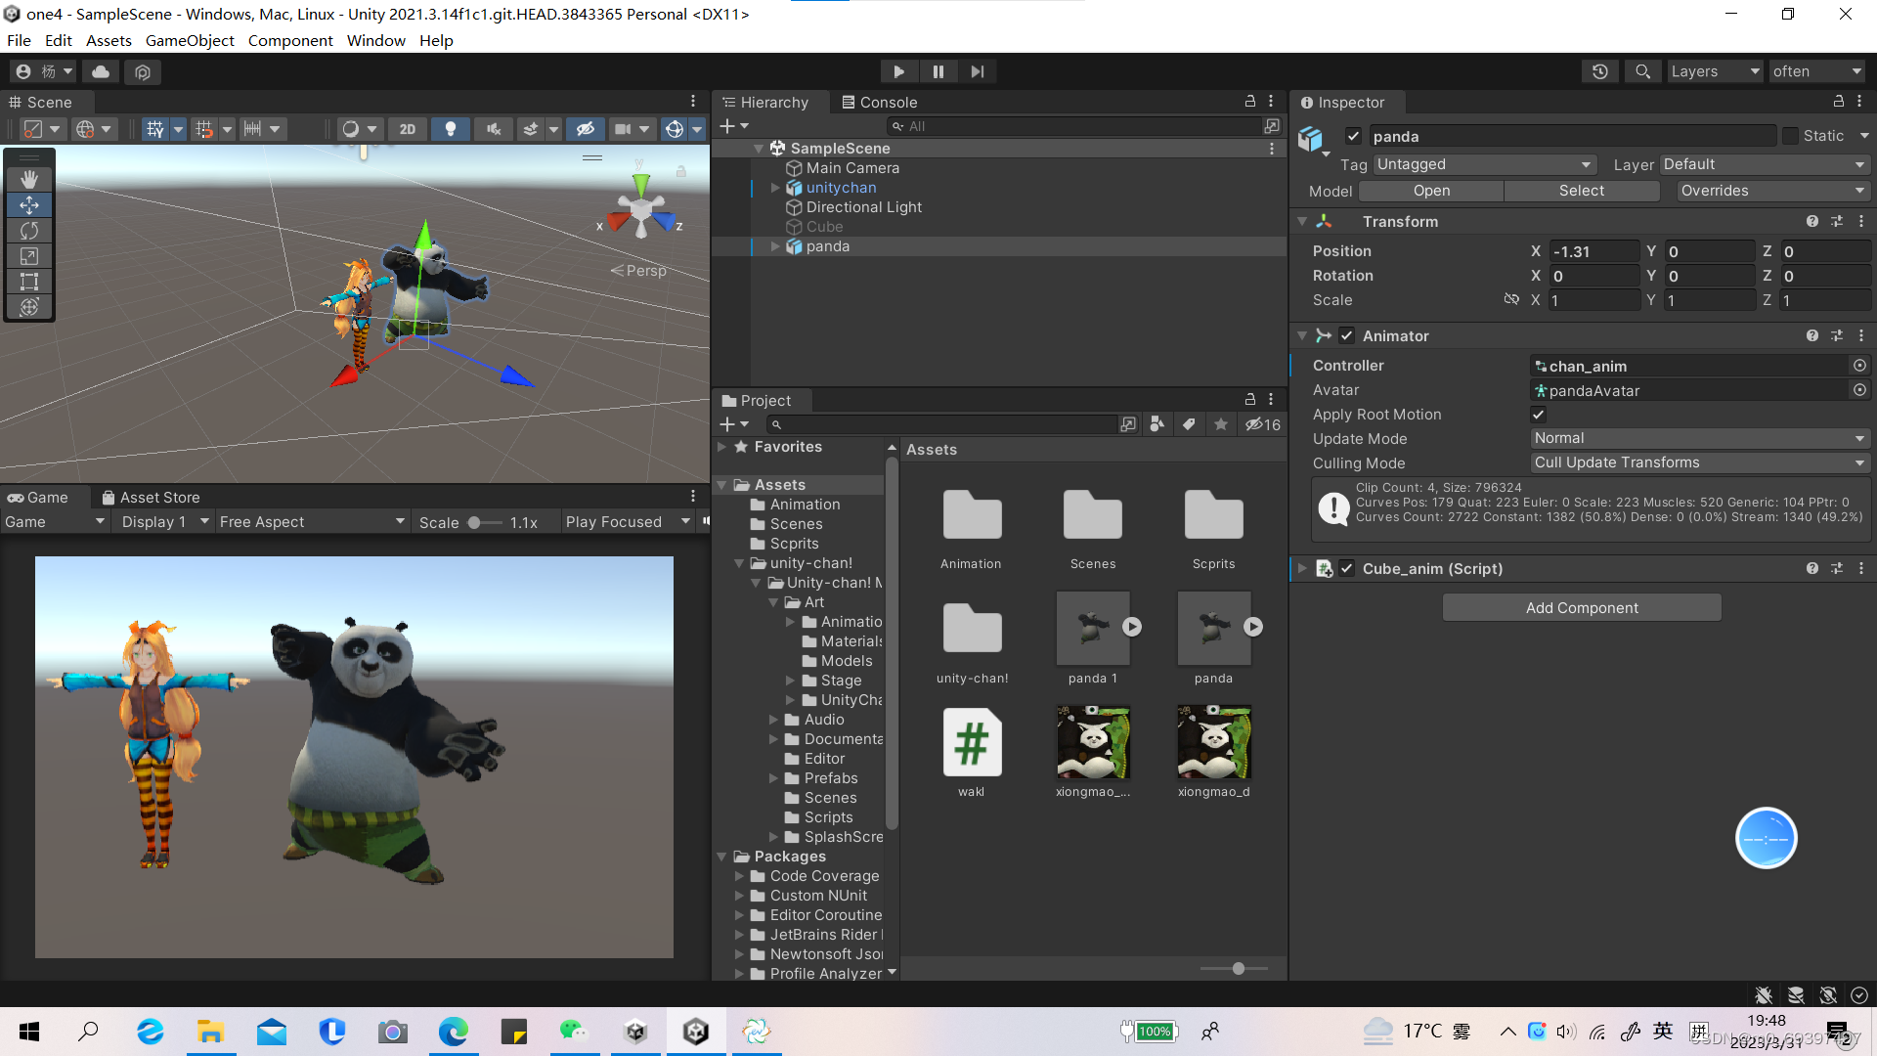The width and height of the screenshot is (1877, 1056).
Task: Open Undo History icon in toolbar
Action: tap(1599, 71)
